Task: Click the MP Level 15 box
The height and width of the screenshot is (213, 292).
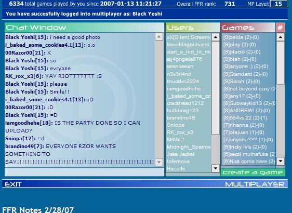Action: click(x=278, y=4)
